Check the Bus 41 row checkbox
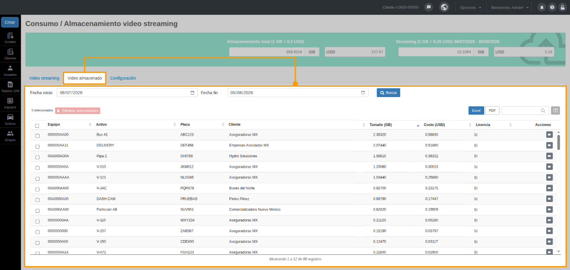Screen dimensions: 570x270 pos(37,136)
